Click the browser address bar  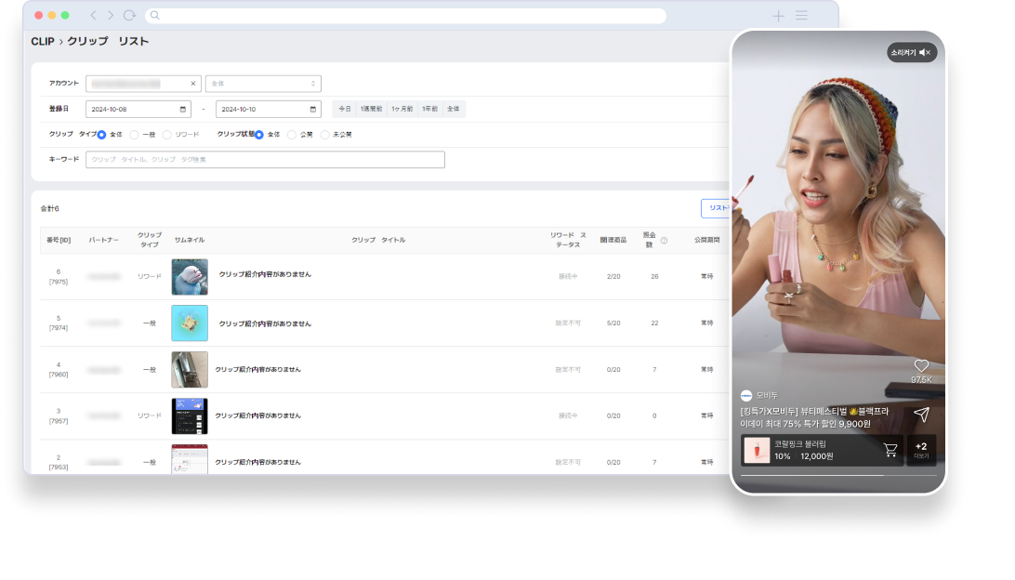coord(406,16)
